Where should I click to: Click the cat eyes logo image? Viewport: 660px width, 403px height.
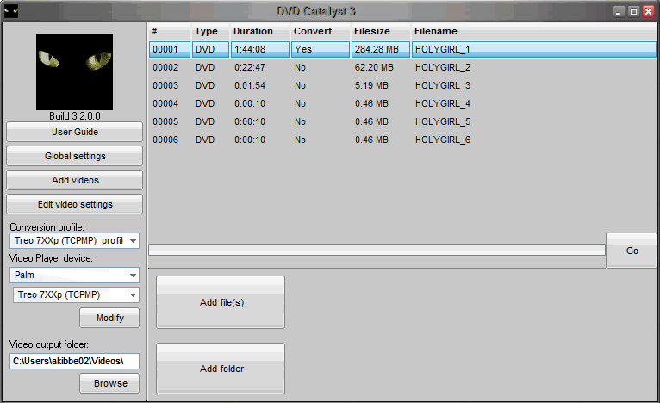[x=74, y=71]
